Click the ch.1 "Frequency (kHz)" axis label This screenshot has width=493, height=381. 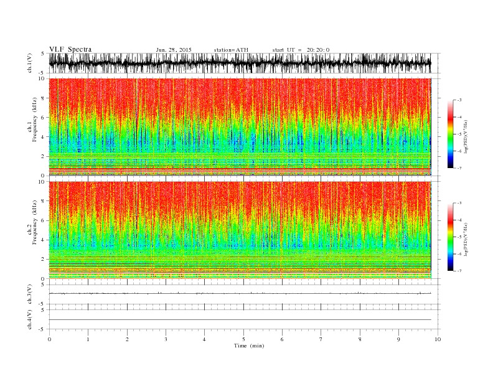35,120
